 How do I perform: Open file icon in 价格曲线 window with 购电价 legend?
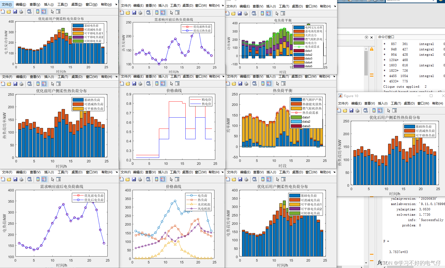[128, 83]
